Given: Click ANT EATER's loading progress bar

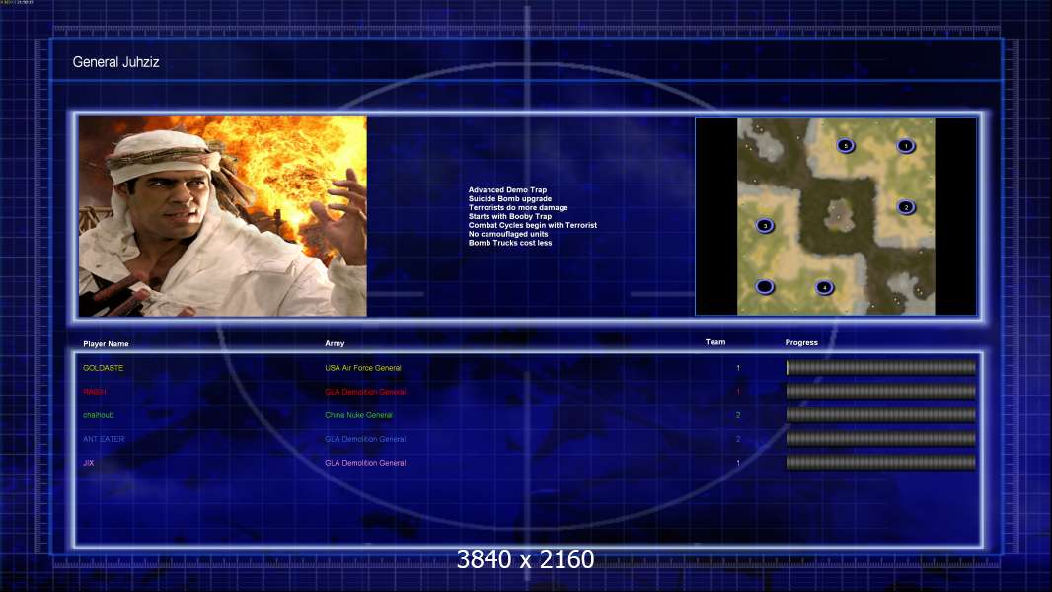Looking at the screenshot, I should pyautogui.click(x=881, y=439).
